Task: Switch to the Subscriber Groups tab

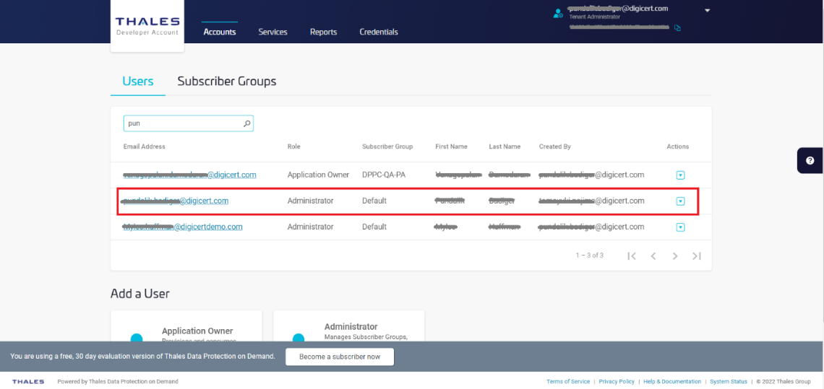Action: (x=227, y=81)
